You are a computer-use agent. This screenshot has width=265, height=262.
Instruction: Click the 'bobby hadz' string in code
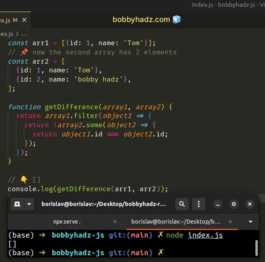point(98,80)
